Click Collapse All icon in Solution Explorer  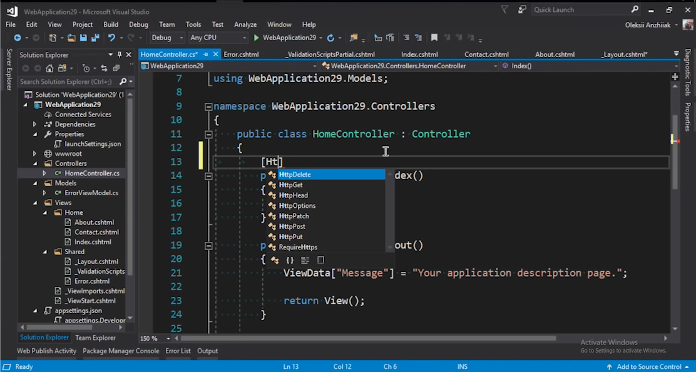pos(116,68)
